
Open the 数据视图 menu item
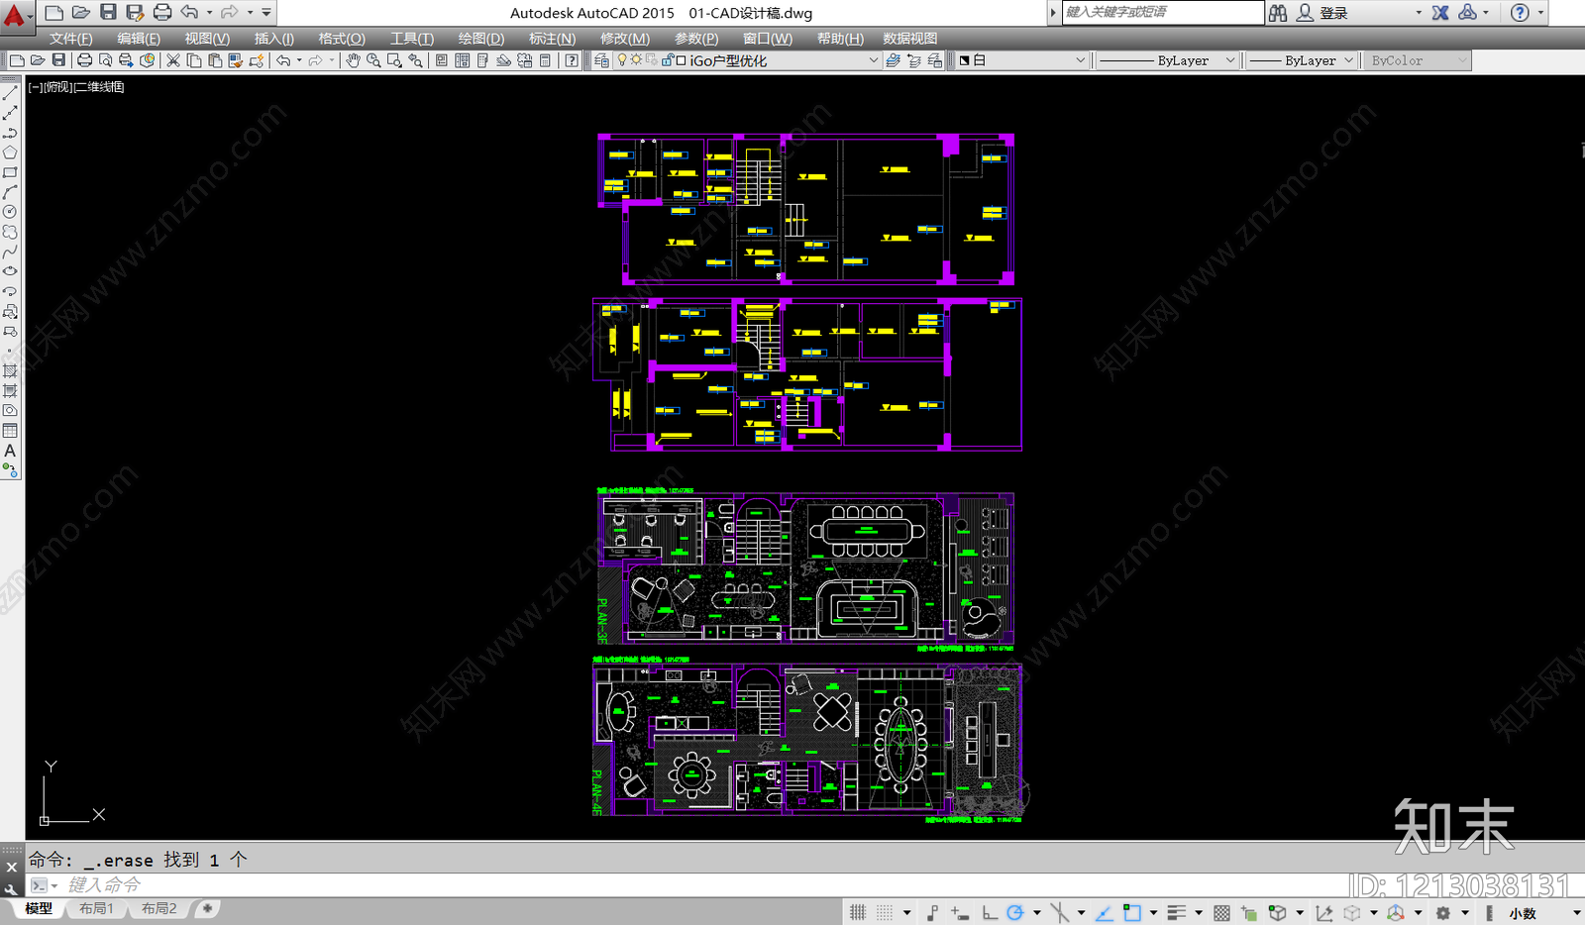click(x=909, y=39)
